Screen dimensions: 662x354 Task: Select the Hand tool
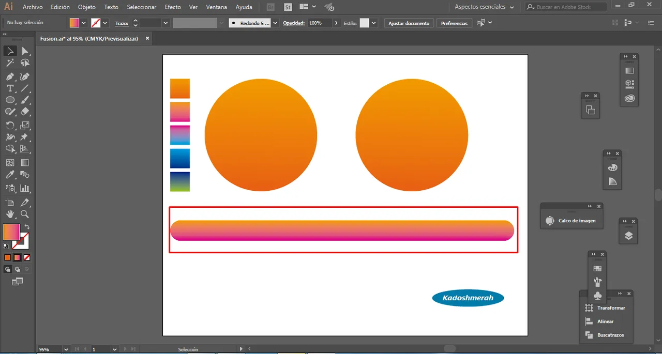[x=10, y=214]
